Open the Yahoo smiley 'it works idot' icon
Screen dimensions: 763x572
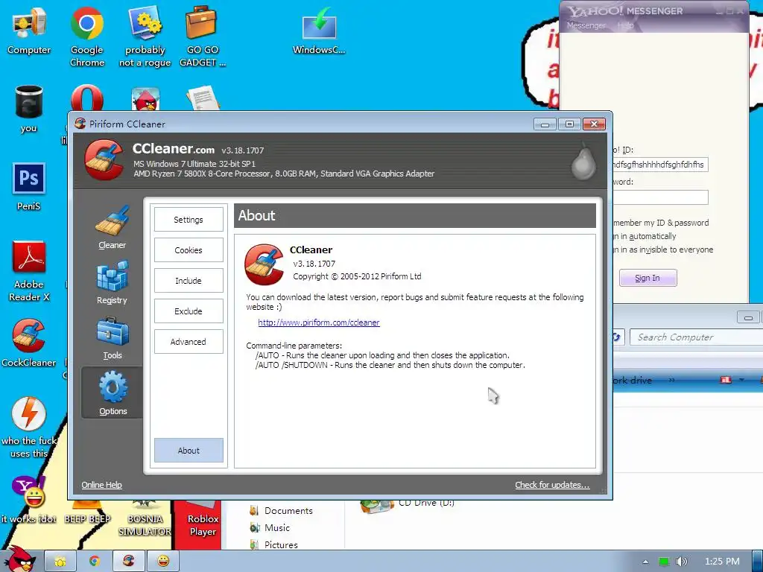point(29,499)
